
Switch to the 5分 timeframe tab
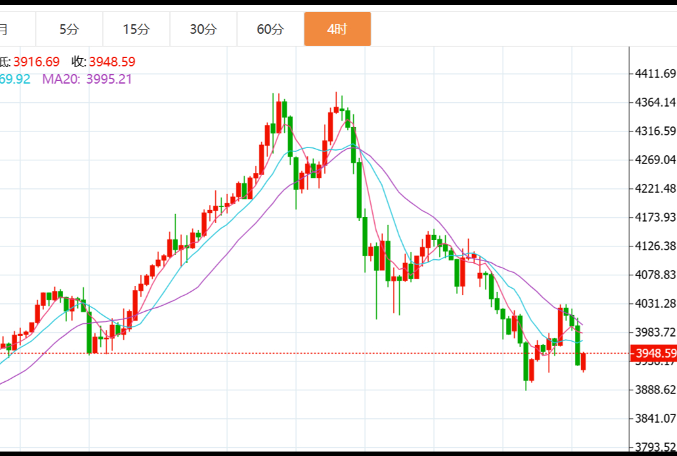click(69, 29)
